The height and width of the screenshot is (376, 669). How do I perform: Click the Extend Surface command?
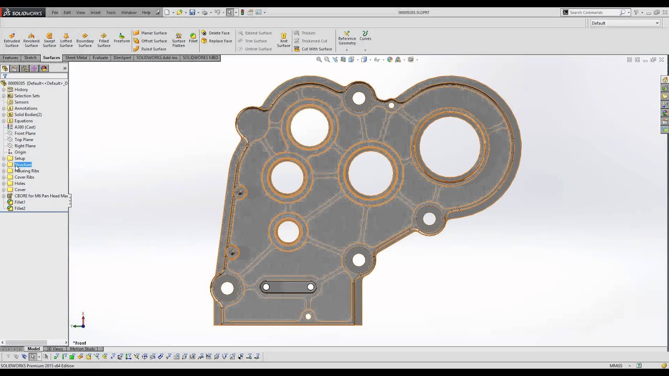pos(255,33)
